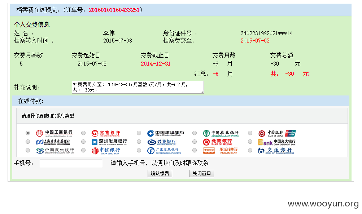Viewport: 362px width, 214px height.
Task: Click the ID number 3402231992021***14
Action: 266,34
